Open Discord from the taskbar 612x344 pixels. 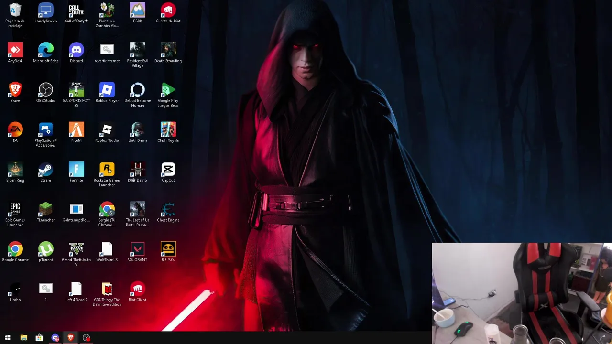55,338
